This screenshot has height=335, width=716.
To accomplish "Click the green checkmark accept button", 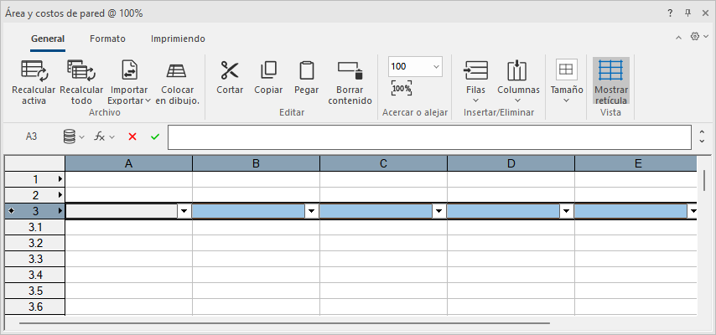I will (x=155, y=137).
